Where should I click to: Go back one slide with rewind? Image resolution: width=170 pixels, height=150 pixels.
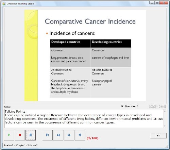[x=58, y=135]
